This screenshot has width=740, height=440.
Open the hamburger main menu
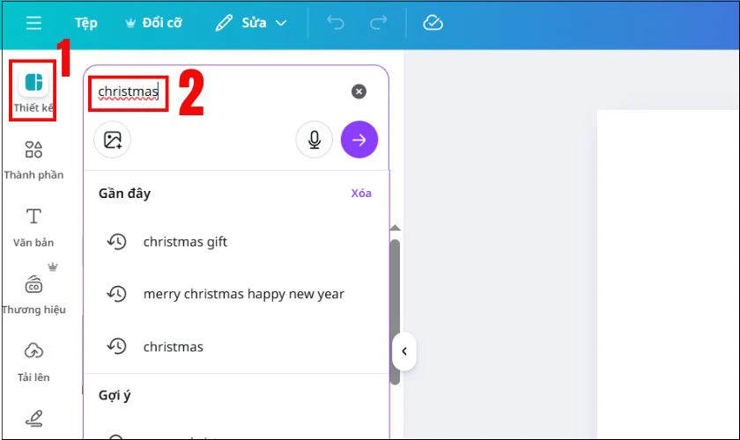click(33, 23)
